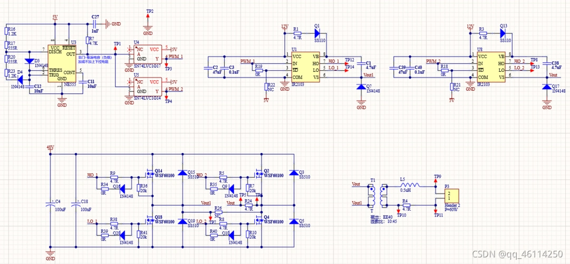Click the PWM_1 net label near U4
Screen dimensions: 570x264
click(x=175, y=56)
